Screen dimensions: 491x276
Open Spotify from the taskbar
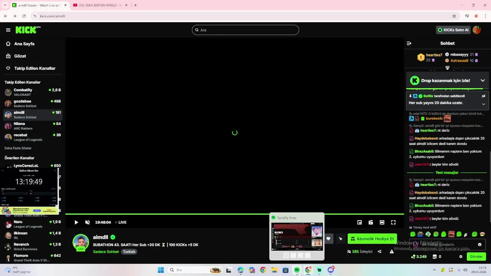(x=297, y=270)
